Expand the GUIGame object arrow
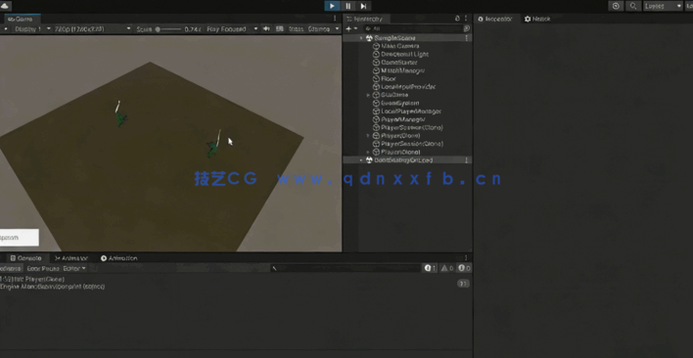693x358 pixels. 368,95
